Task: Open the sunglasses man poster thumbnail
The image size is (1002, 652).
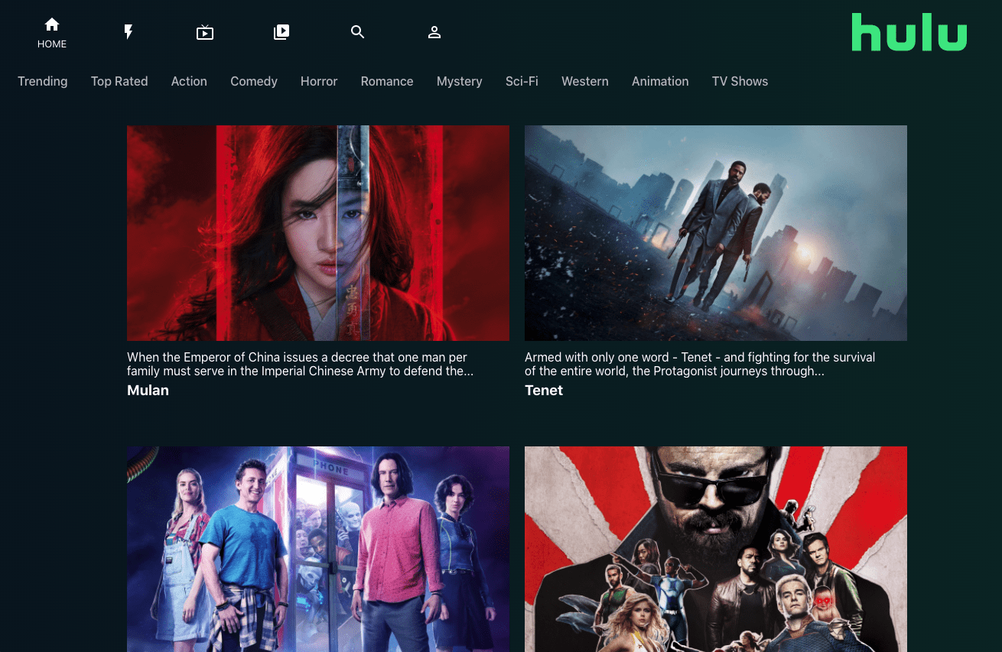Action: (716, 549)
